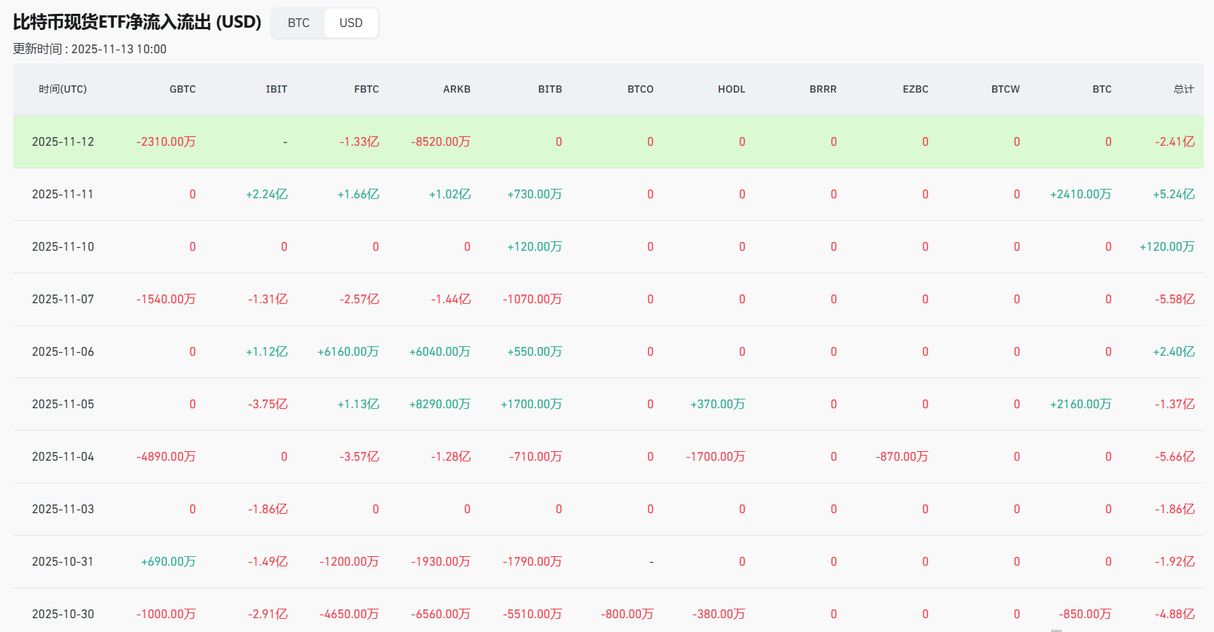Image resolution: width=1214 pixels, height=632 pixels.
Task: Click the +690.00万 GBTC value on 2025-10-31
Action: 168,561
